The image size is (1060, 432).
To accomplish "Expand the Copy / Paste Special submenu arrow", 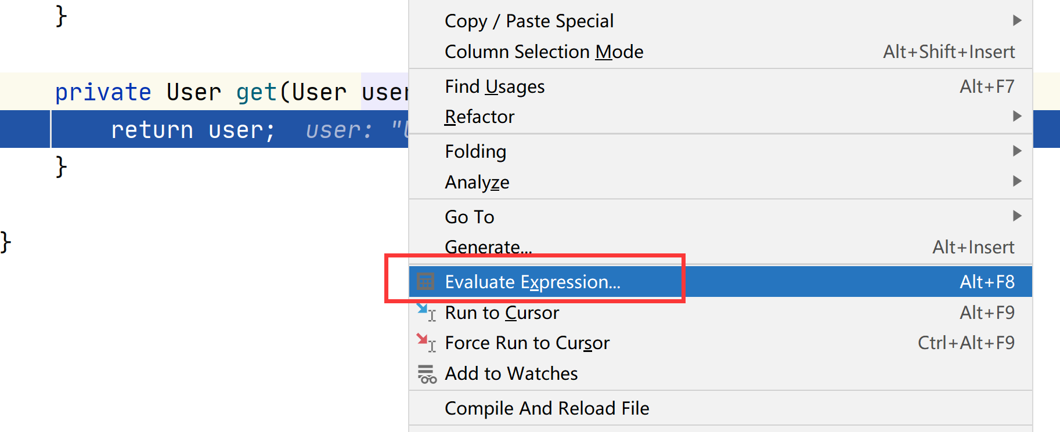I will pos(1016,21).
